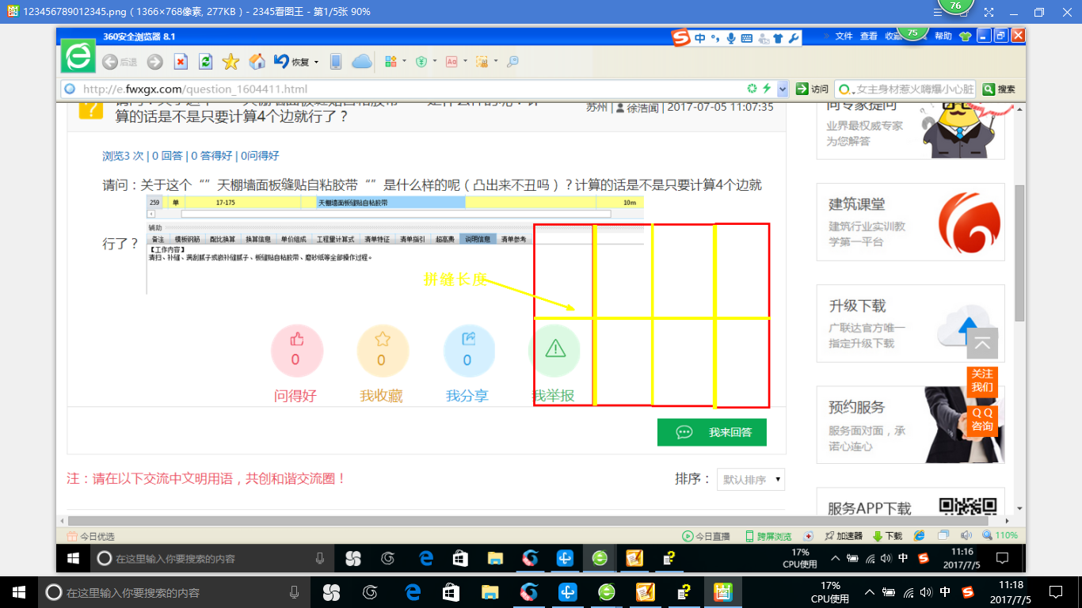Click the screenshot capture tool icon
This screenshot has height=608, width=1082.
[x=482, y=62]
